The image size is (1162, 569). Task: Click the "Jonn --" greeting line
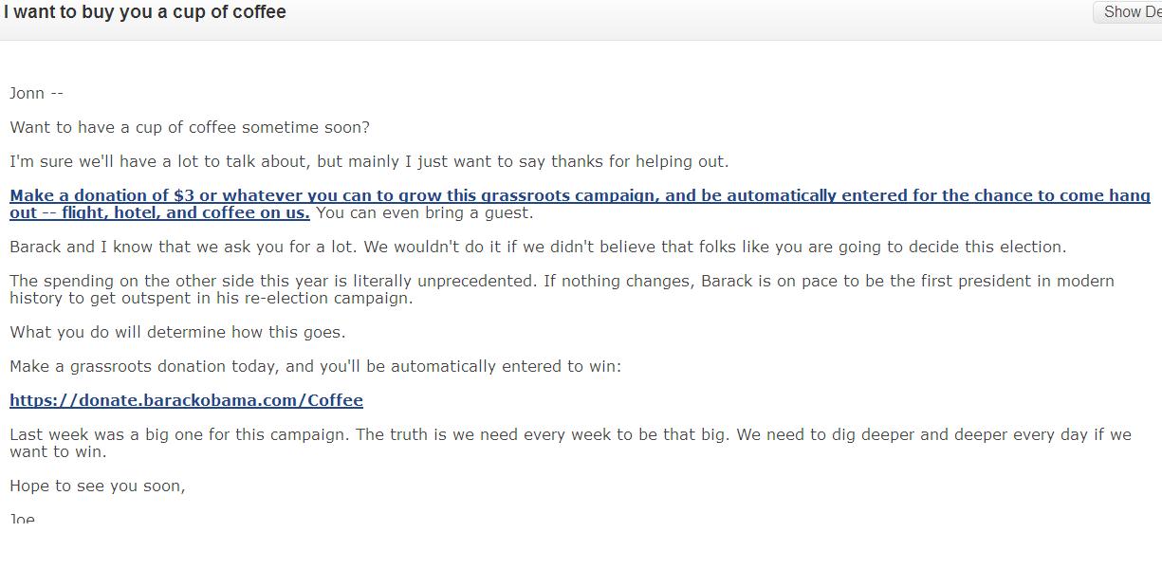click(36, 93)
